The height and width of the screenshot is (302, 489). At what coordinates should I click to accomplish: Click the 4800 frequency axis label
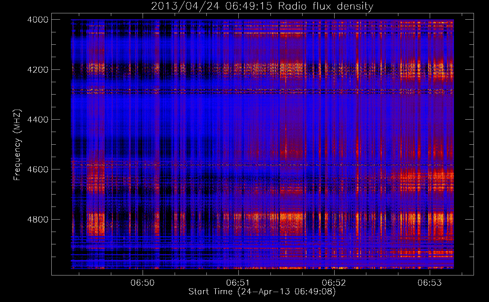[x=38, y=220]
